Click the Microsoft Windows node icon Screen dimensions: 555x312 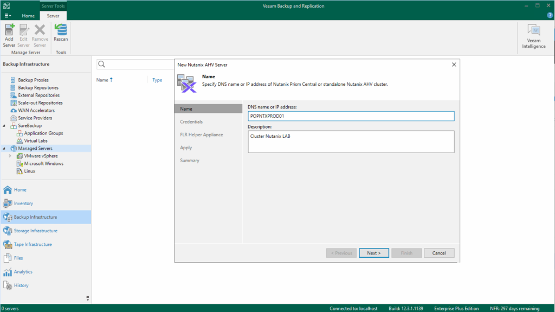[x=20, y=163]
